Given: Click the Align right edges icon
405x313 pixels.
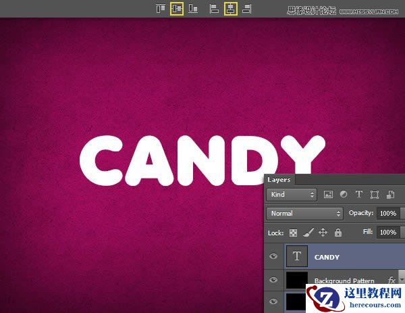Looking at the screenshot, I should (247, 9).
